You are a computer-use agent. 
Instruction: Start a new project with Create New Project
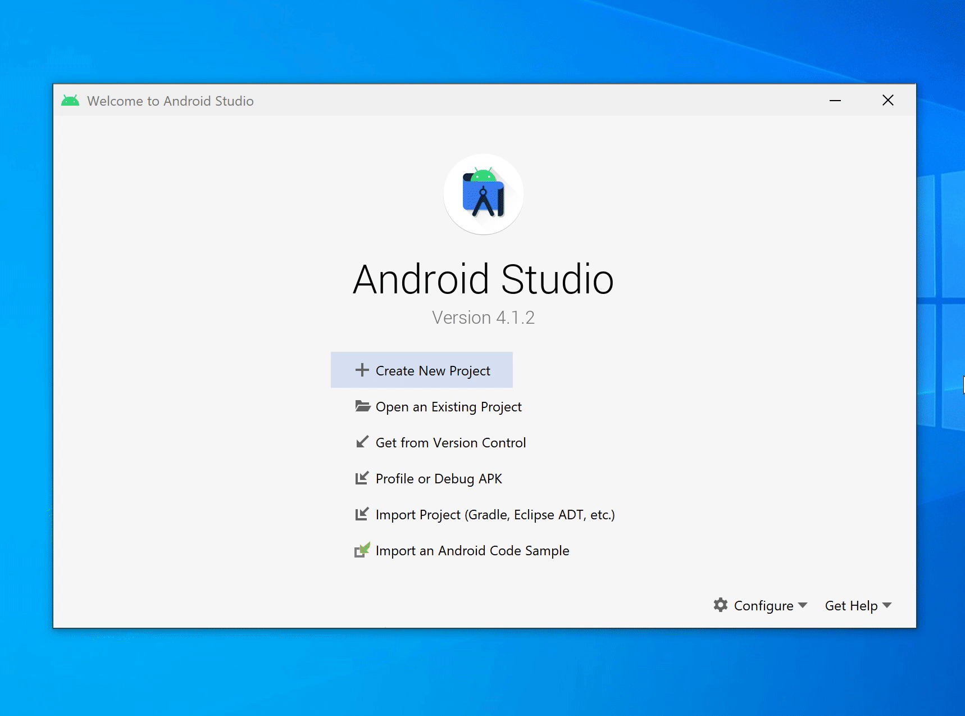433,370
